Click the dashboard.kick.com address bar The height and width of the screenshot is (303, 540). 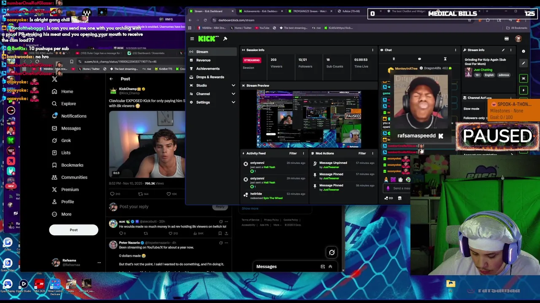(337, 20)
